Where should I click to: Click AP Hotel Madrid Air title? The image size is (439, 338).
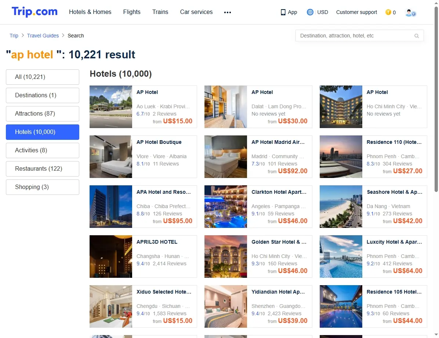coord(278,142)
